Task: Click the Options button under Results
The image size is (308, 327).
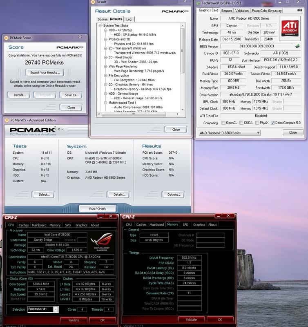Action: [173, 195]
